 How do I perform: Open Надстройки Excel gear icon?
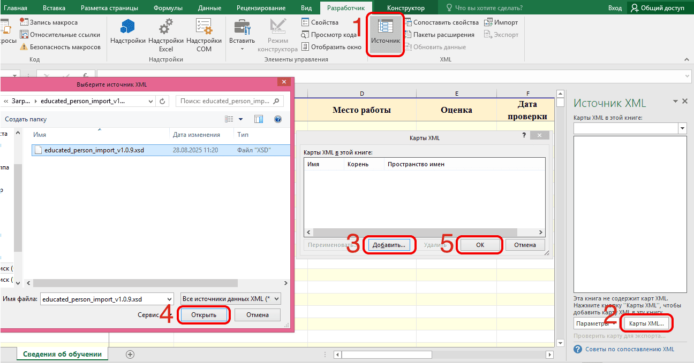click(x=166, y=35)
